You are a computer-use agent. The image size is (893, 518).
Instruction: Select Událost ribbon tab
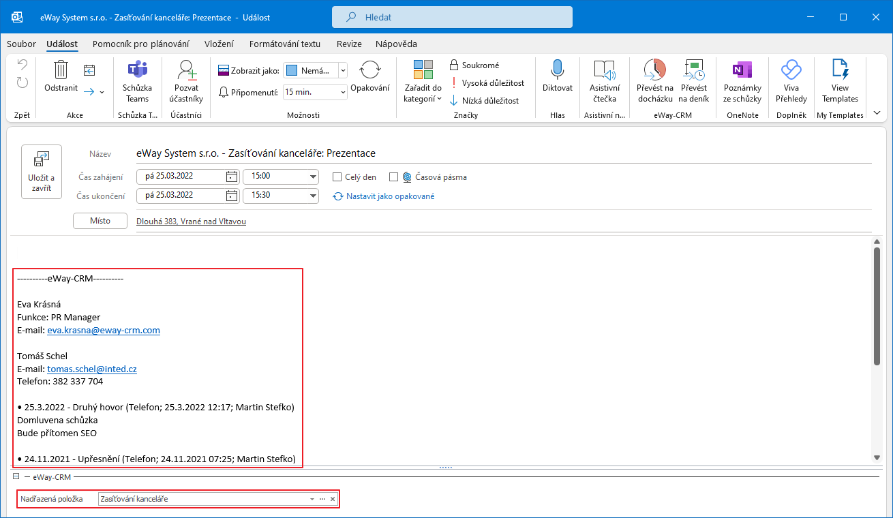click(x=62, y=44)
